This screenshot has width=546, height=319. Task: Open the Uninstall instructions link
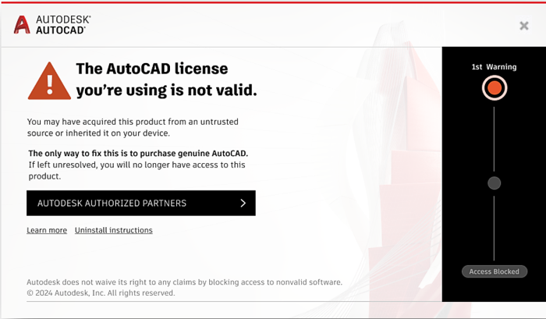click(x=114, y=230)
